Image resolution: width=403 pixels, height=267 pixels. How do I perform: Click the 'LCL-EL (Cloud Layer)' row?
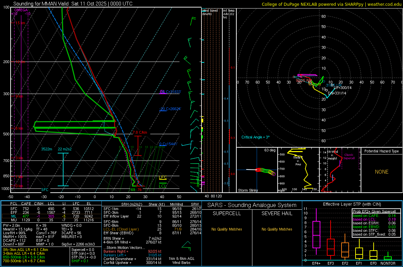pyautogui.click(x=152, y=229)
